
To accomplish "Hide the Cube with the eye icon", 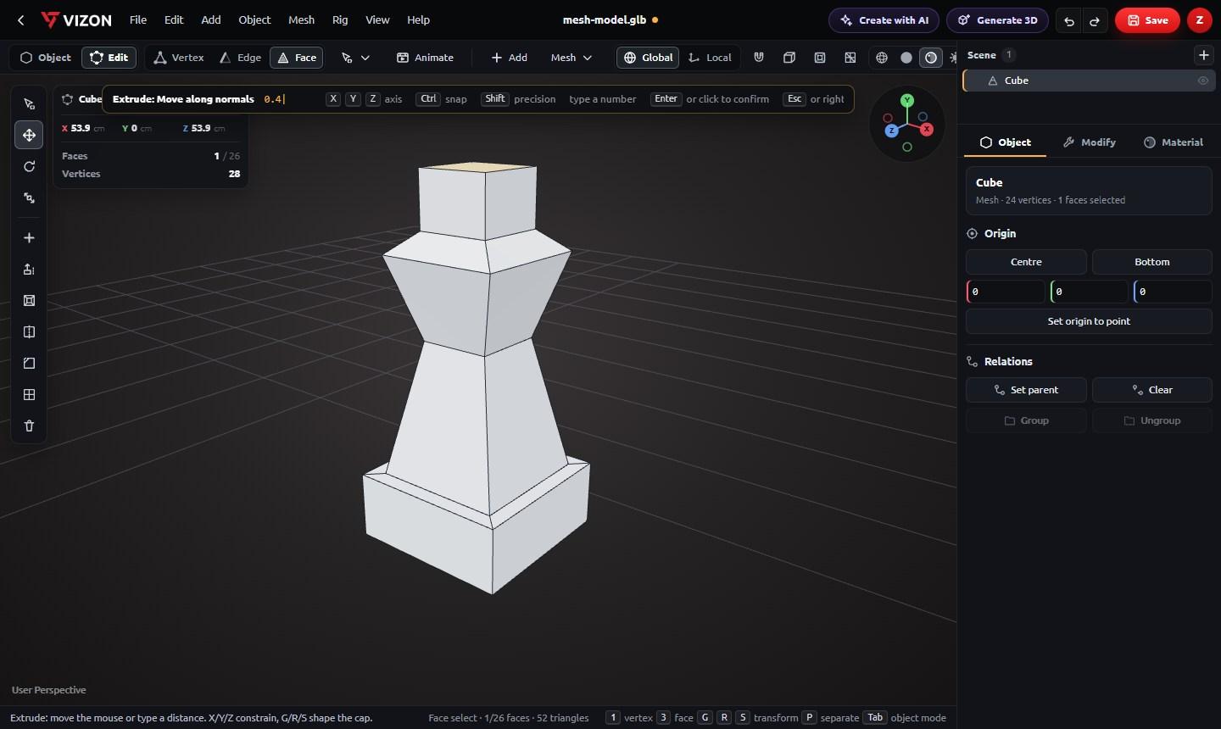I will (1202, 81).
